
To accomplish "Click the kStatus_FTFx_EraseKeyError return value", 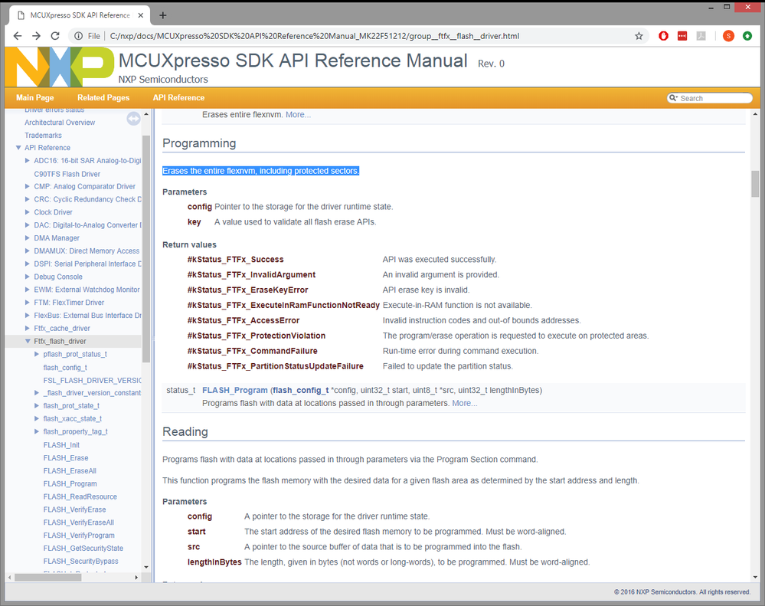I will tap(247, 290).
